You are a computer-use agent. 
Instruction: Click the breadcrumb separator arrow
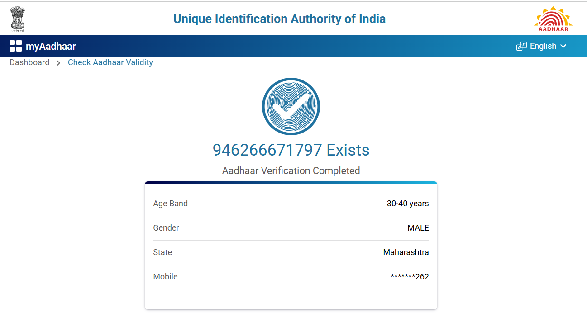(58, 63)
